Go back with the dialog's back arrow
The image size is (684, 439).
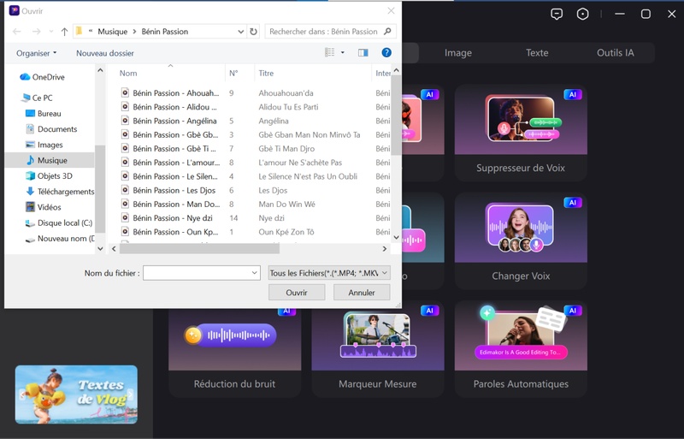(17, 32)
